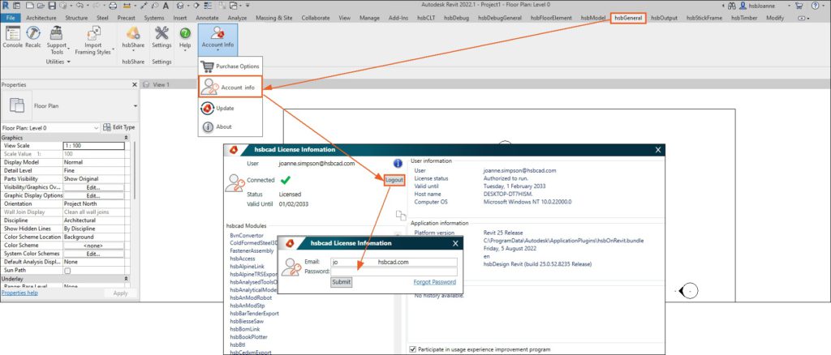Open Import Framing Styles tool

coord(94,41)
